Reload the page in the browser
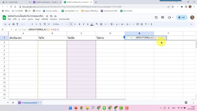197x111 pixels. coord(11,7)
